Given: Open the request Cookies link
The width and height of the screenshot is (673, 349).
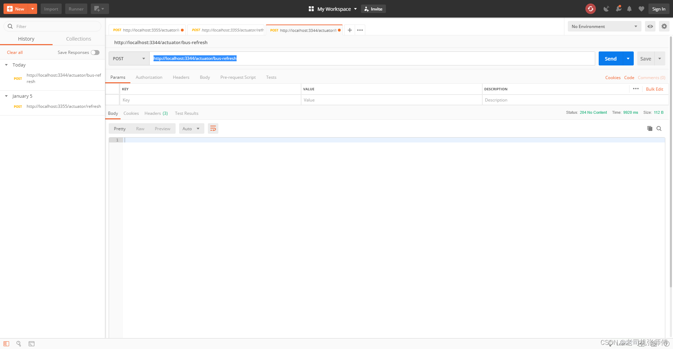Looking at the screenshot, I should 613,78.
